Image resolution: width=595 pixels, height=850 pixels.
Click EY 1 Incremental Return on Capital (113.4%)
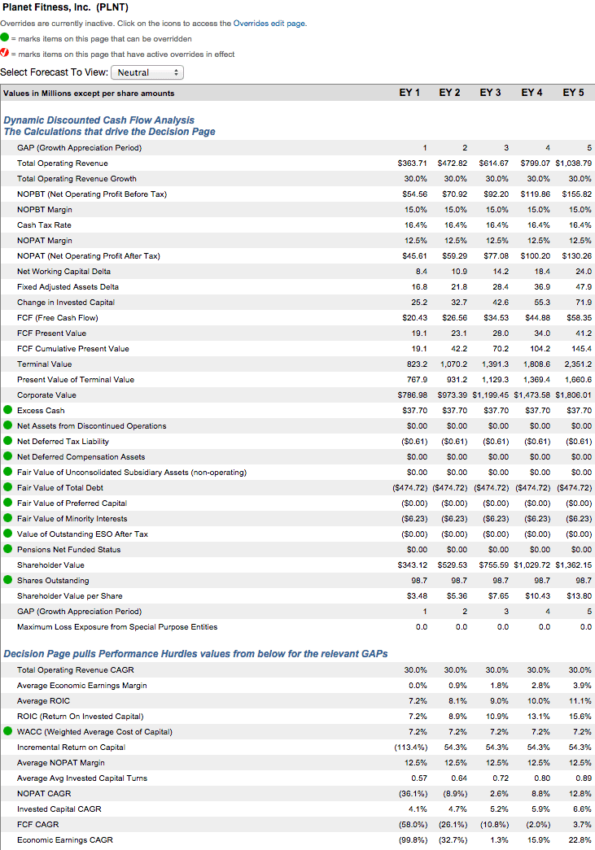[x=410, y=747]
